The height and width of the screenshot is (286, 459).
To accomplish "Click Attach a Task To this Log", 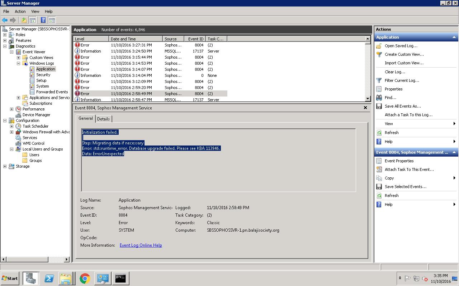I will (x=408, y=115).
